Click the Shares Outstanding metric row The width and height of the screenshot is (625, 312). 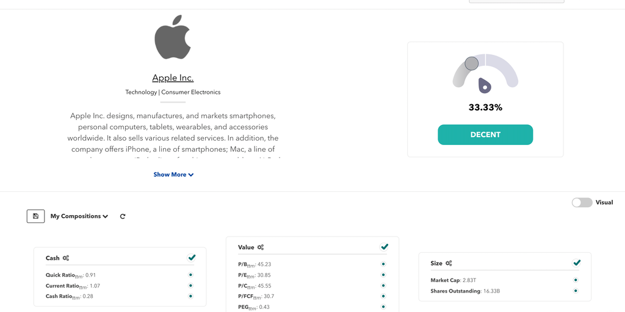pos(464,291)
